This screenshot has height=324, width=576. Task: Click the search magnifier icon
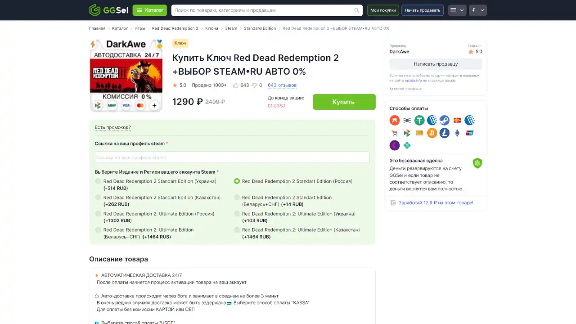click(357, 10)
